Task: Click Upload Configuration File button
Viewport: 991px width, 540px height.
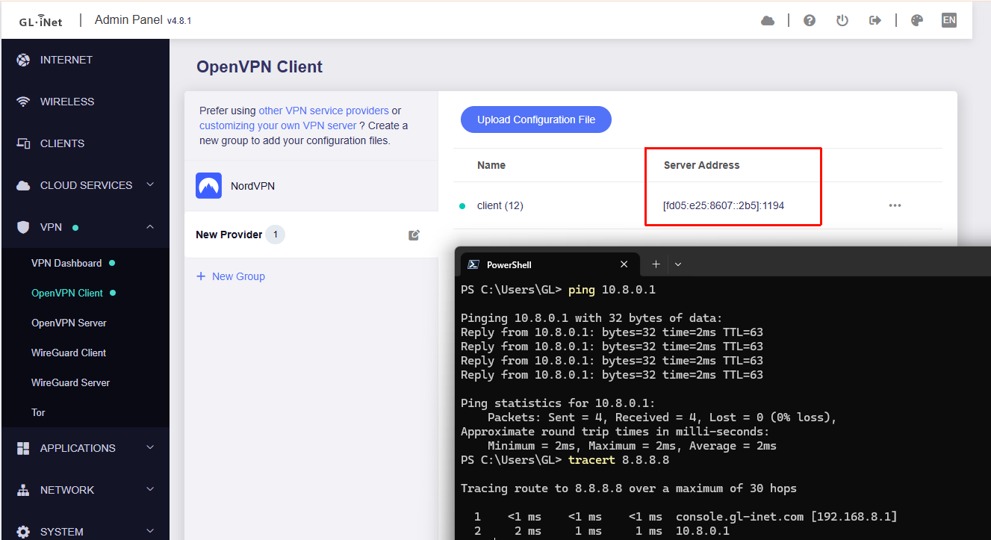Action: tap(536, 120)
